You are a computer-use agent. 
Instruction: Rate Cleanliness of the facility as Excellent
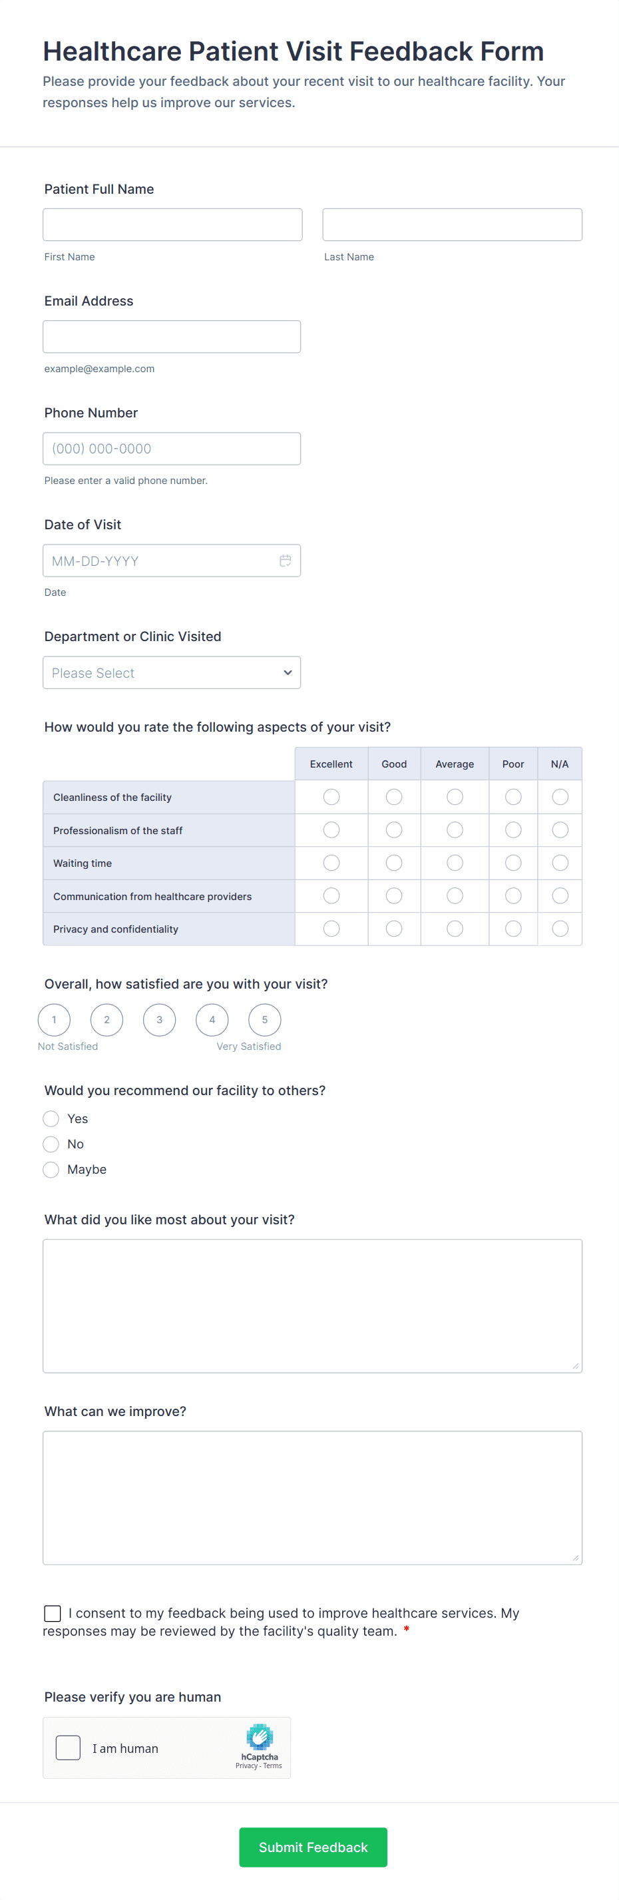(331, 798)
